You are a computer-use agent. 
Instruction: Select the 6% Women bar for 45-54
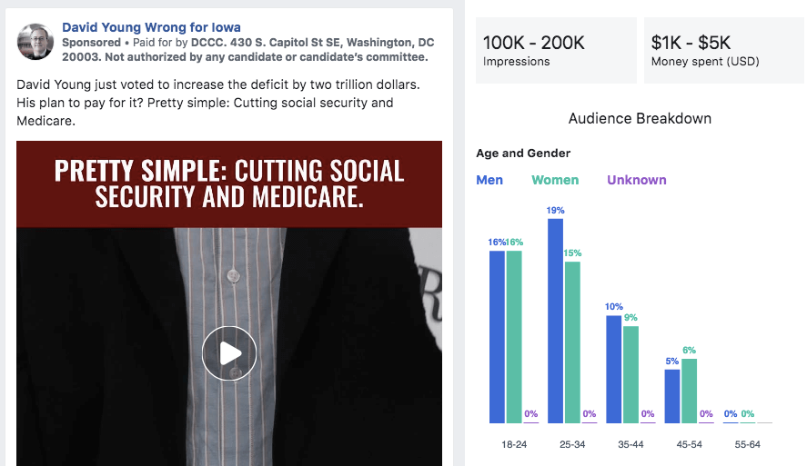click(x=689, y=391)
